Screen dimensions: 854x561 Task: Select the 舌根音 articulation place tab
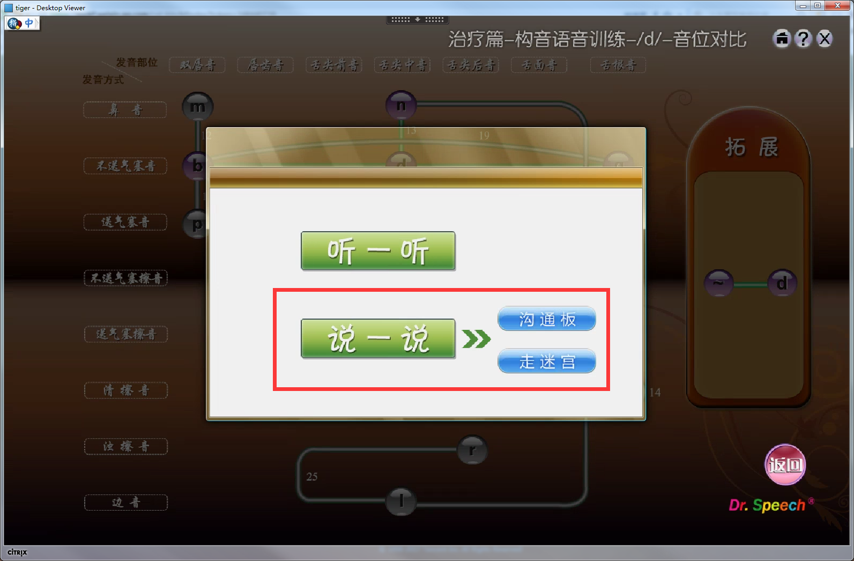click(x=618, y=65)
